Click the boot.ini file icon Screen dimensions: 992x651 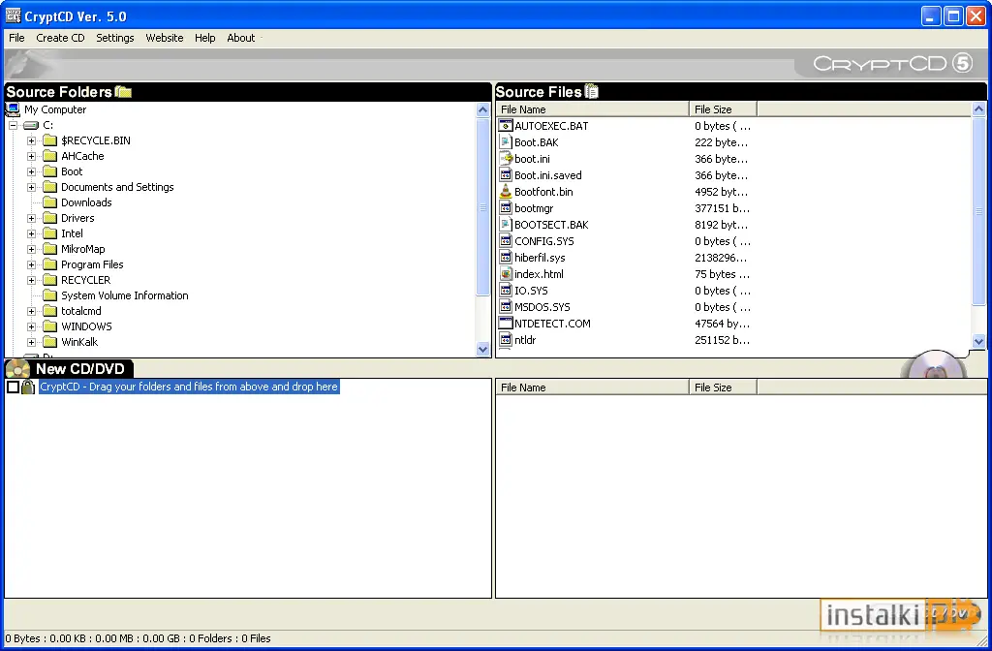pyautogui.click(x=505, y=159)
